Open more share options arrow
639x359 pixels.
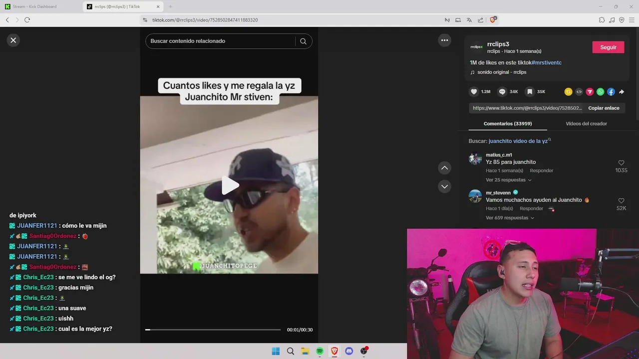(622, 92)
